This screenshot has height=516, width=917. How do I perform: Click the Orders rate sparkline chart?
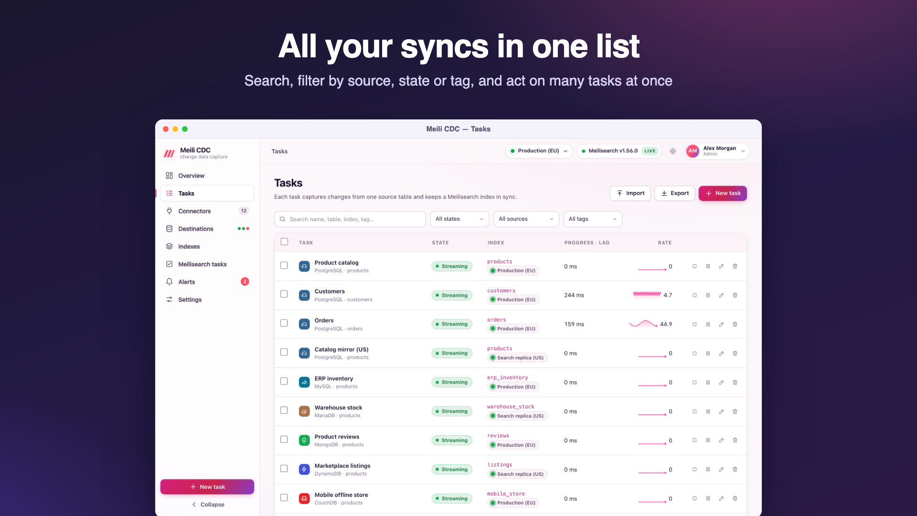click(643, 324)
